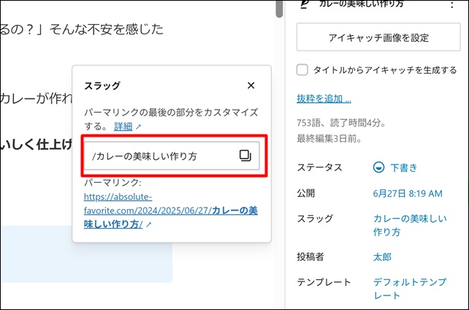
Task: Change the author 太郎
Action: (383, 257)
